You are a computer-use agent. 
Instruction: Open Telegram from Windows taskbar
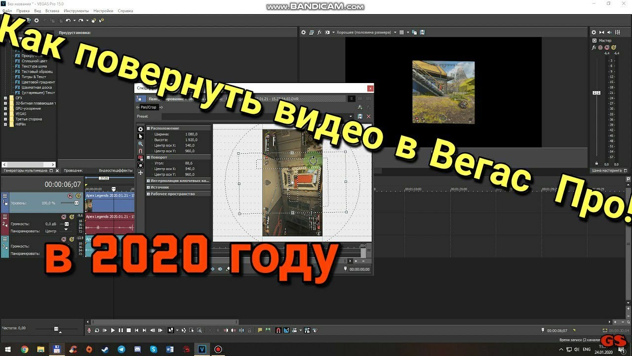point(121,349)
